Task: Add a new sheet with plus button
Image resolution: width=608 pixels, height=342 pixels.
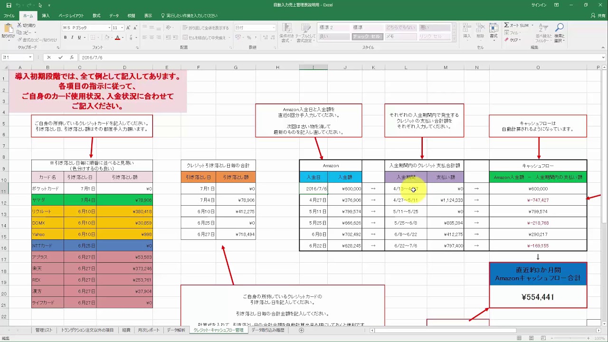Action: pyautogui.click(x=301, y=330)
